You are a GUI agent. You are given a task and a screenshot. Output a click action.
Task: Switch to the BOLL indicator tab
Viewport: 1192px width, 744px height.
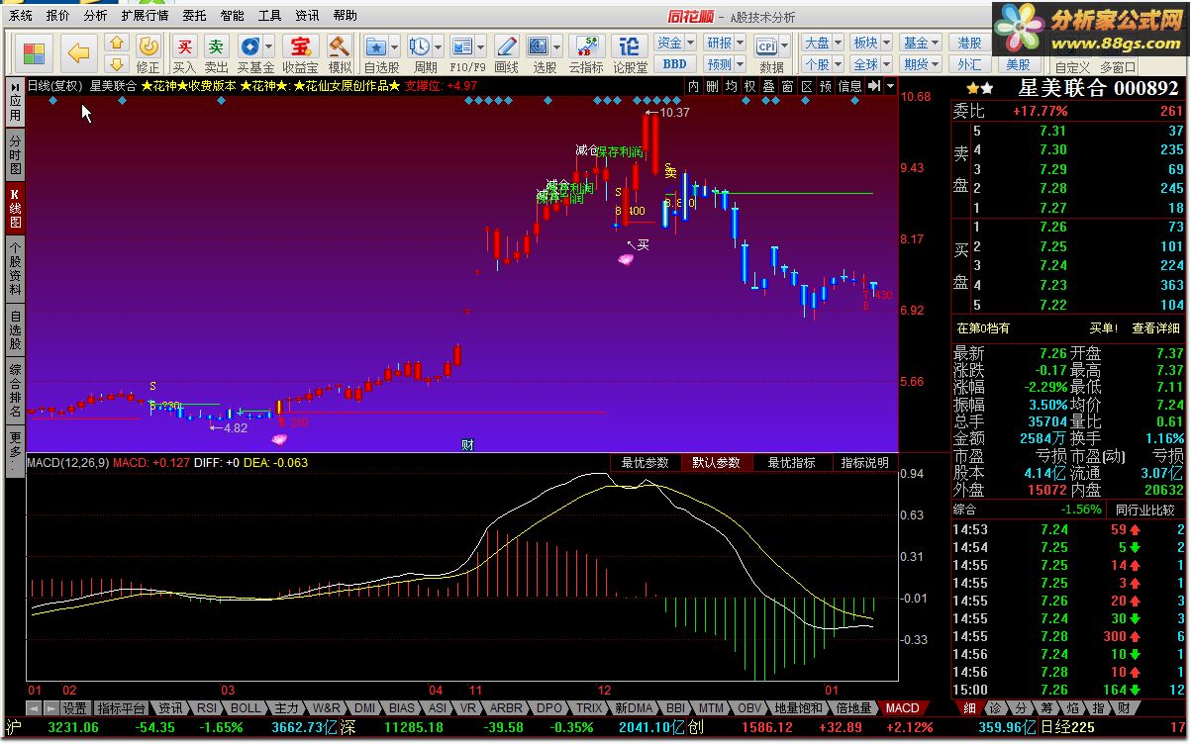click(246, 708)
